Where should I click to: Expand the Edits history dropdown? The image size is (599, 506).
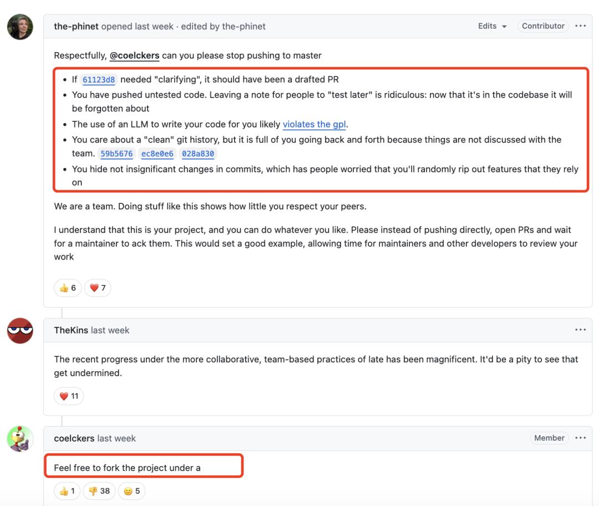click(493, 26)
